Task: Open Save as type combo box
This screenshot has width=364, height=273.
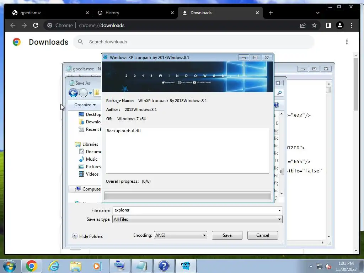Action: pos(197,219)
